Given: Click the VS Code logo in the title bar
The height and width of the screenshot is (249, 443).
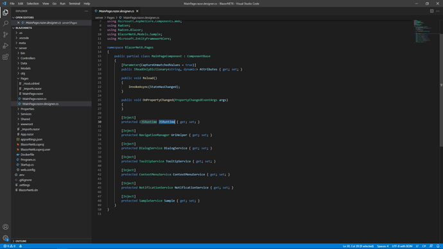Looking at the screenshot, I should (4, 3).
